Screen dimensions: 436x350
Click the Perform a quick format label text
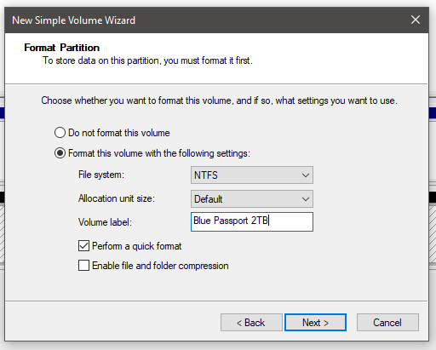coord(137,246)
